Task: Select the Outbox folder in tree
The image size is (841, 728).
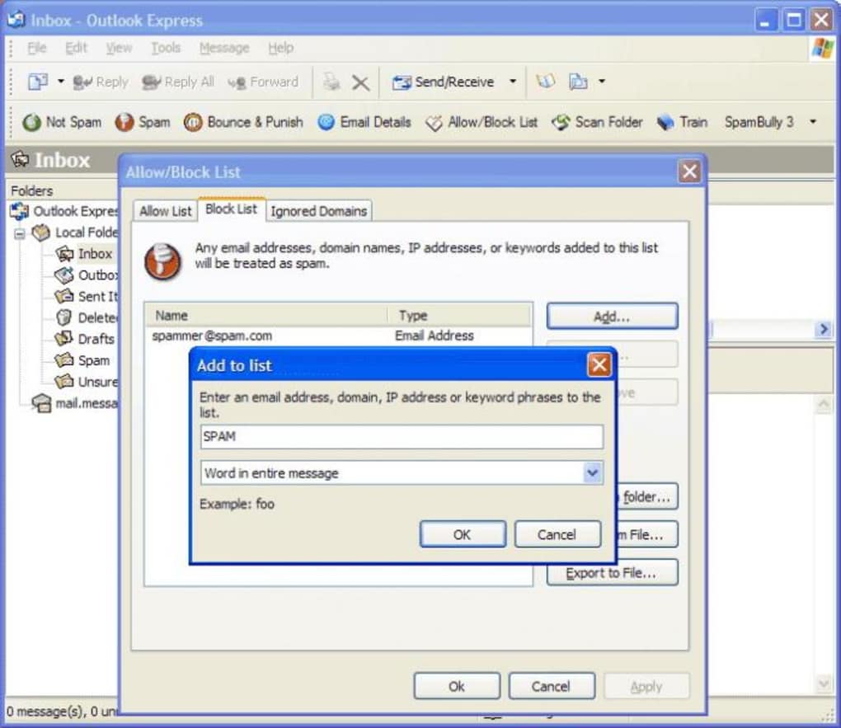Action: [x=86, y=275]
